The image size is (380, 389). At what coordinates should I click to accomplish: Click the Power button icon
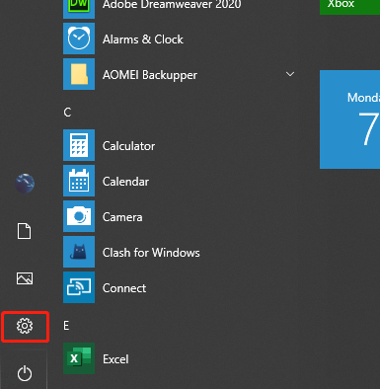[x=25, y=373]
